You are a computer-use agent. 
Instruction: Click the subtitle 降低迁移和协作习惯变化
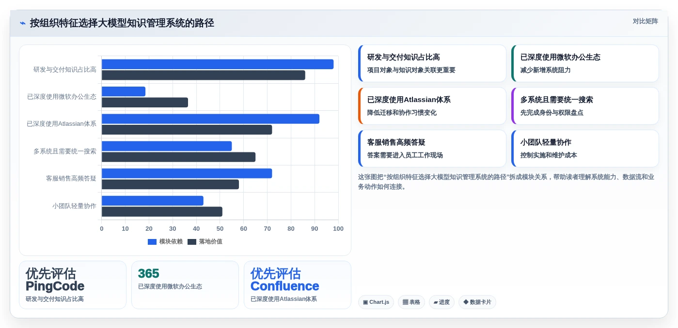[x=402, y=113]
